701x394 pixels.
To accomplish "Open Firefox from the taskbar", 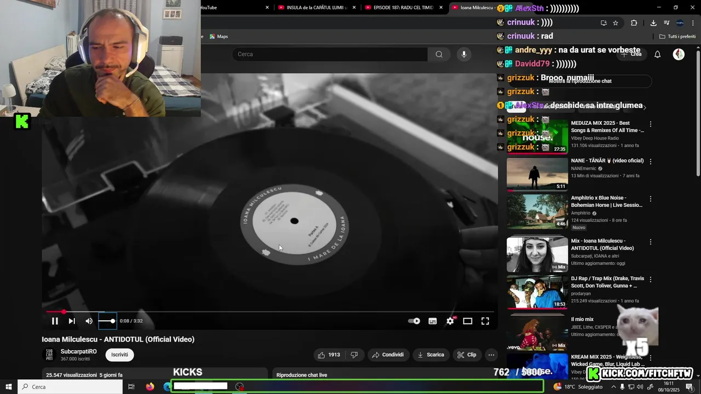I will click(150, 387).
